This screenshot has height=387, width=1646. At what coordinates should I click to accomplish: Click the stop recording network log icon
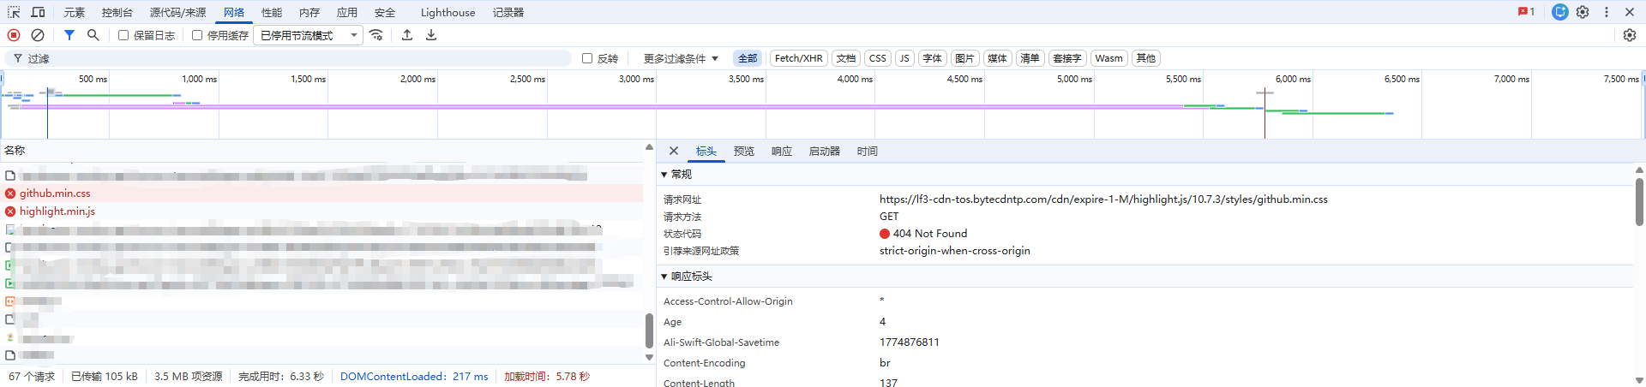tap(14, 35)
